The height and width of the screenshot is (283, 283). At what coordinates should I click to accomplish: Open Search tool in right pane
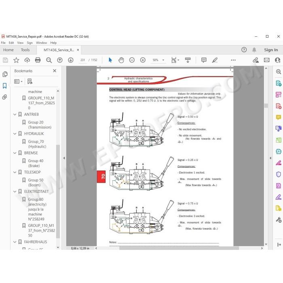[x=279, y=72]
